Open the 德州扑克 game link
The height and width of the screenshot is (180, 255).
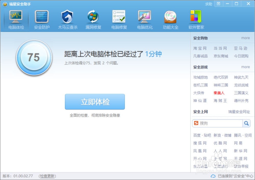(241, 101)
